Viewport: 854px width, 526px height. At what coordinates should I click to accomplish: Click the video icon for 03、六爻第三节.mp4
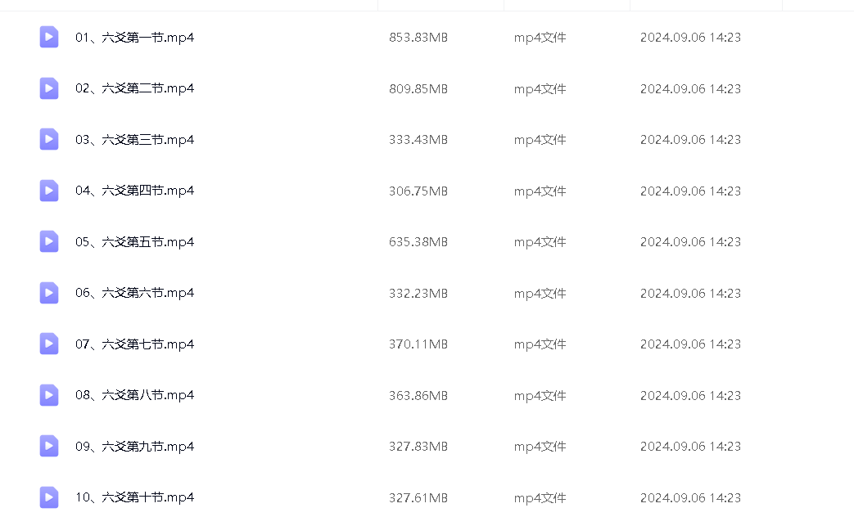tap(49, 139)
